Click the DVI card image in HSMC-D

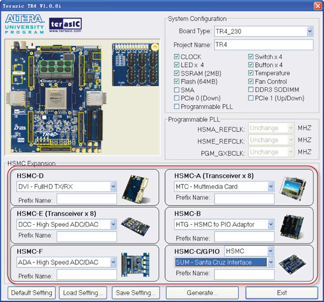point(137,189)
